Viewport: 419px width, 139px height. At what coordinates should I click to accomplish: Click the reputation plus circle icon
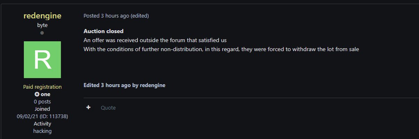(x=37, y=94)
